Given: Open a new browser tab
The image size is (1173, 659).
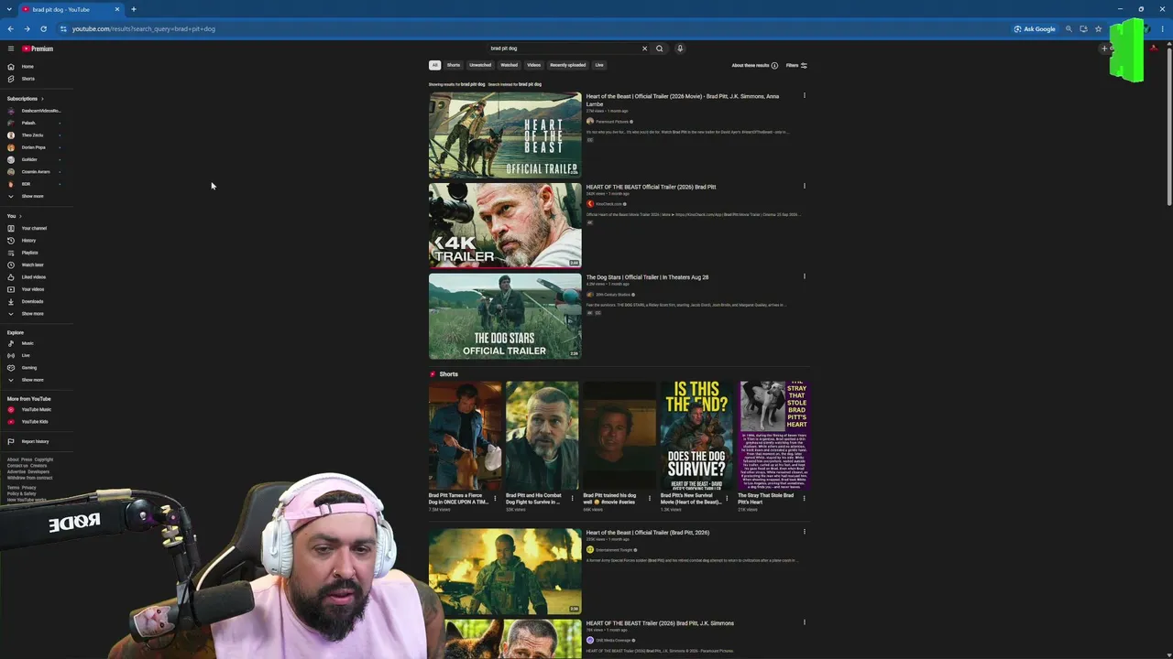Looking at the screenshot, I should pos(134,9).
